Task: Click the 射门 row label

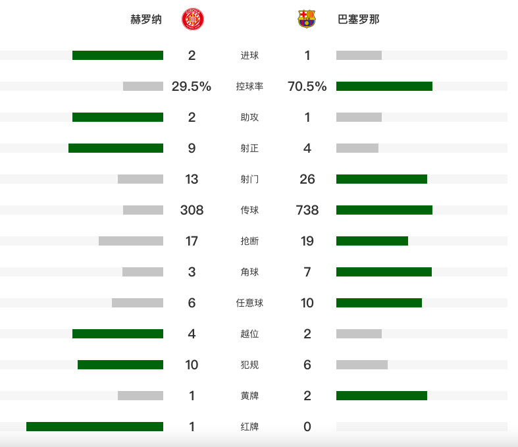Action: 249,179
